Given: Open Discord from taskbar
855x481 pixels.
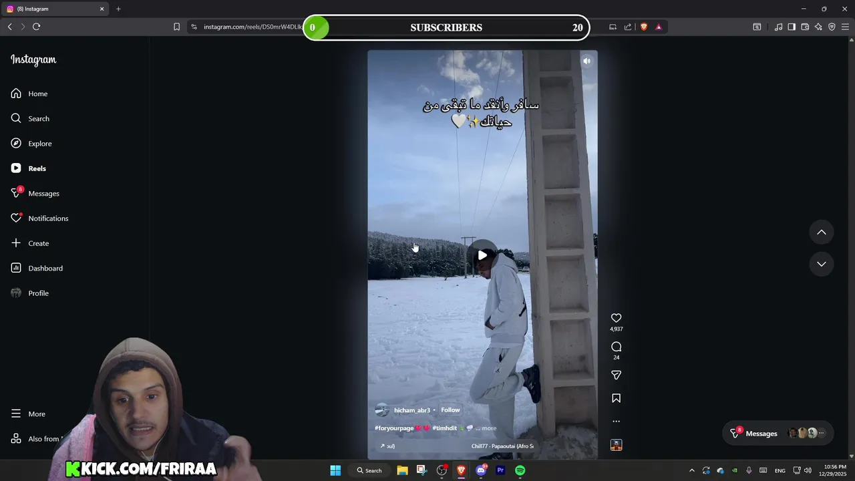Looking at the screenshot, I should click(x=481, y=470).
